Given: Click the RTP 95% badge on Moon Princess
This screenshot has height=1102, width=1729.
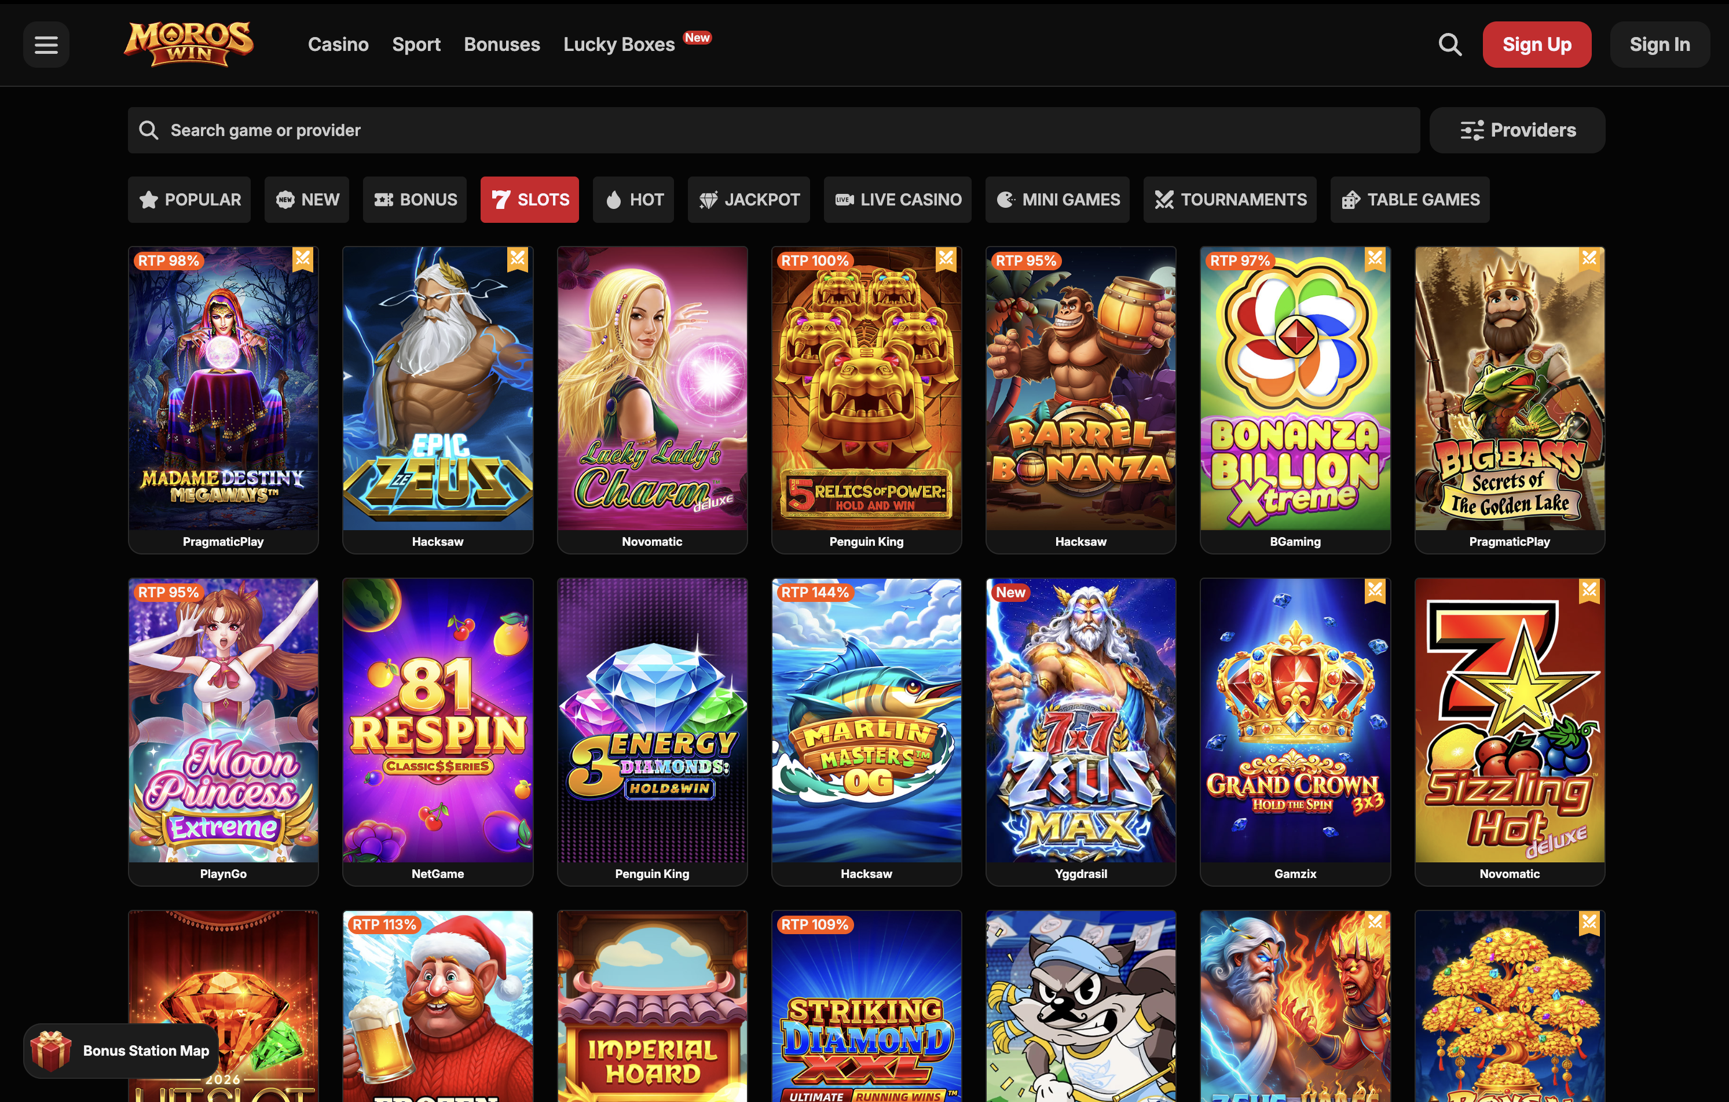Looking at the screenshot, I should coord(168,592).
